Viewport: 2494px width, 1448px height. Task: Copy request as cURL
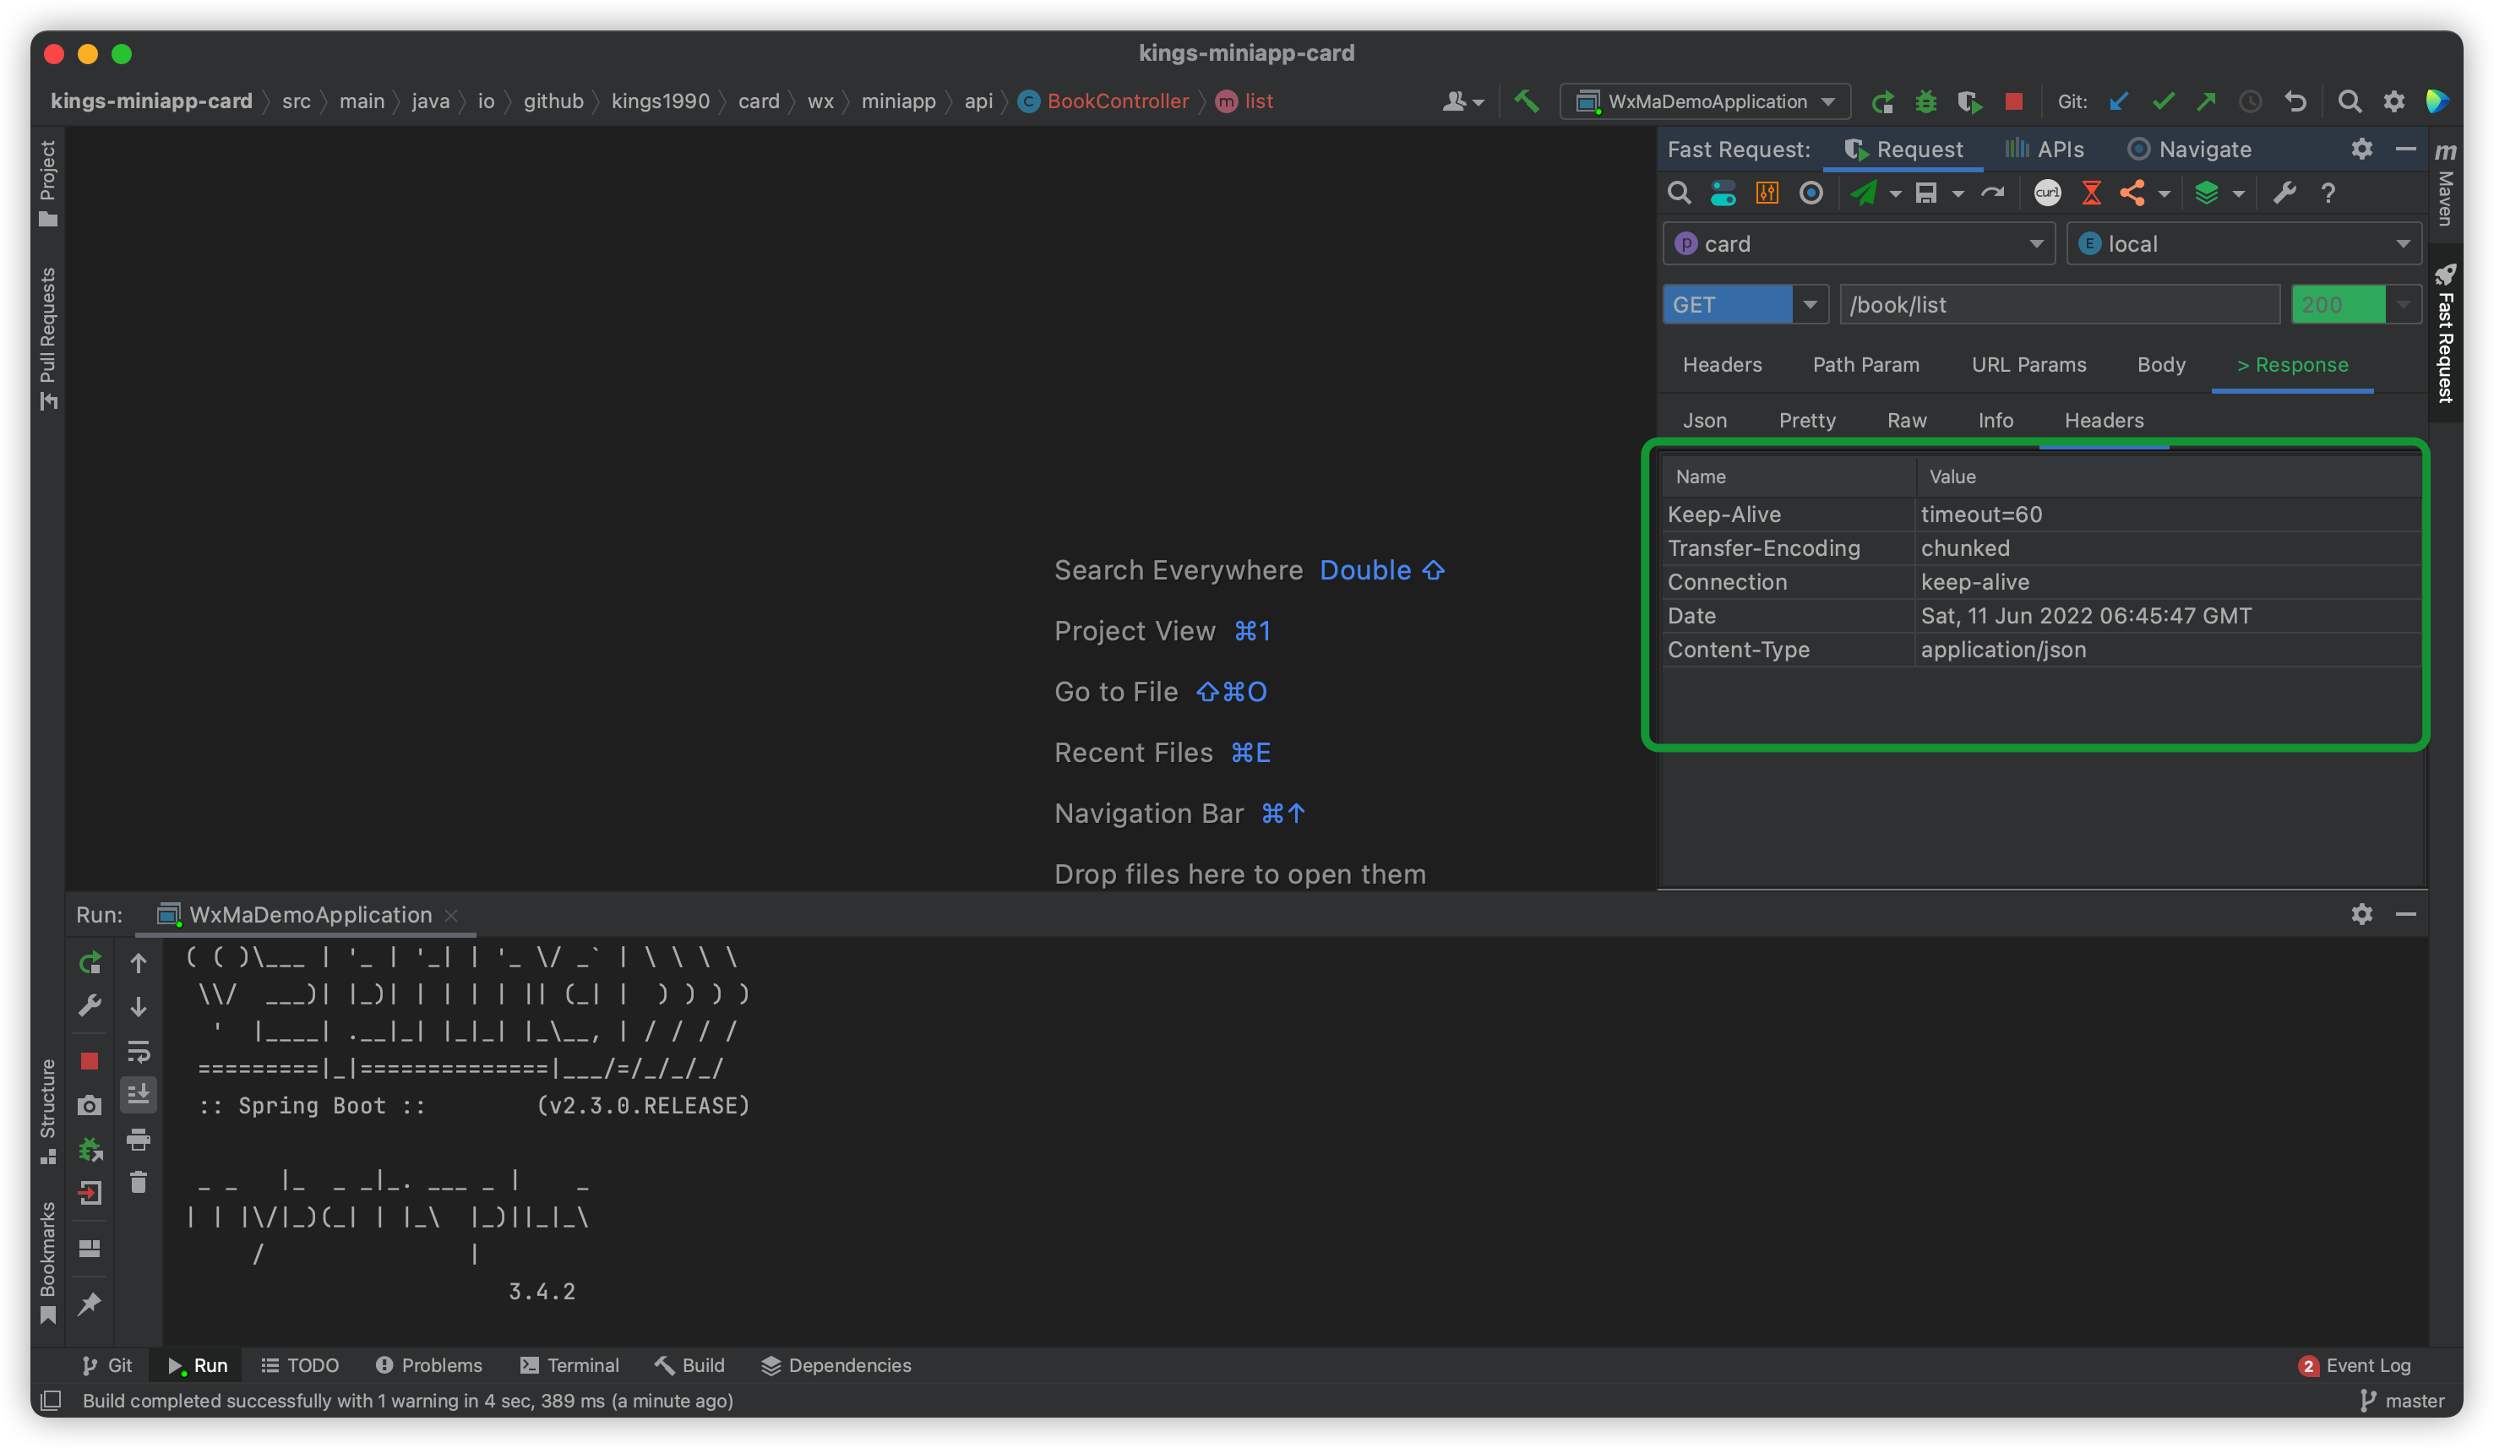pos(2047,193)
